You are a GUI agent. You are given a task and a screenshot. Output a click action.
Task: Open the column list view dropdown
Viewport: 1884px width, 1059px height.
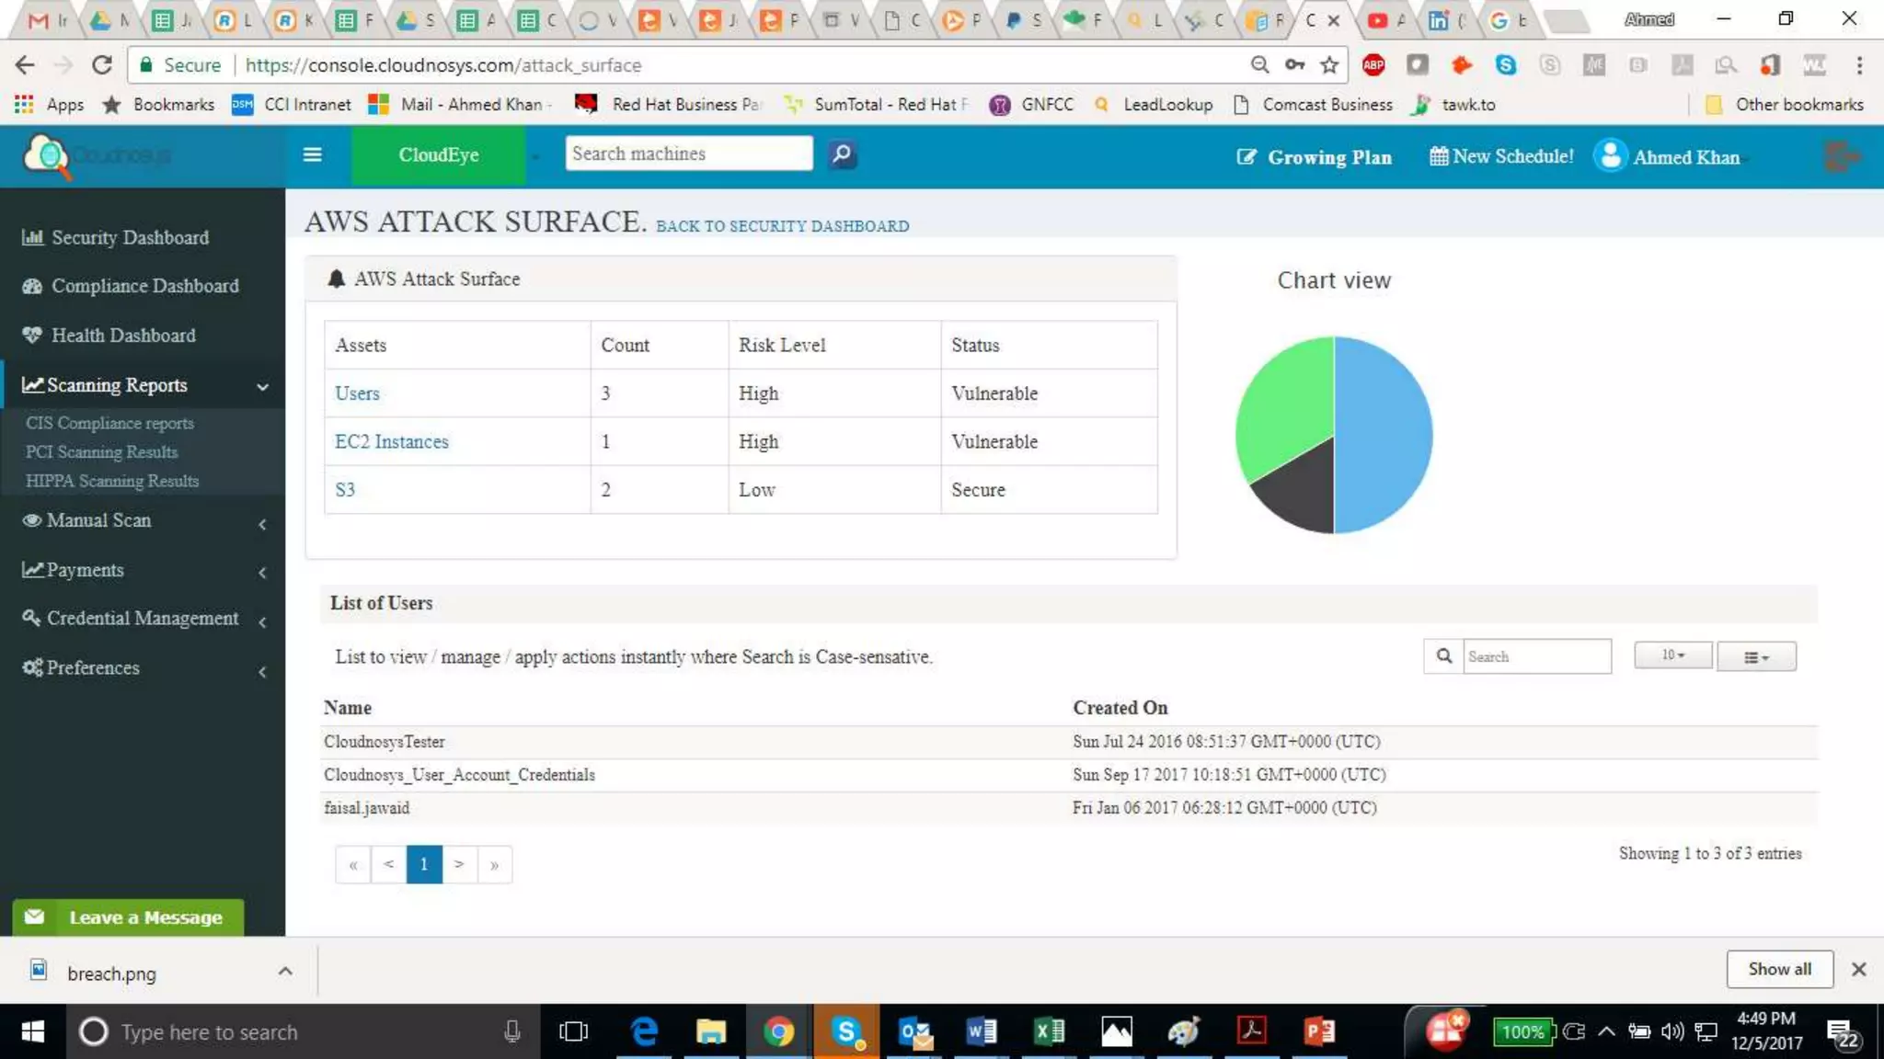1755,656
